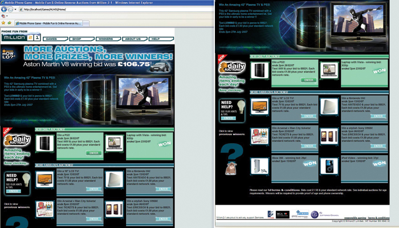Click the Million 2 1 site logo

click(21, 38)
